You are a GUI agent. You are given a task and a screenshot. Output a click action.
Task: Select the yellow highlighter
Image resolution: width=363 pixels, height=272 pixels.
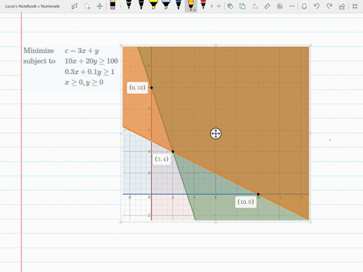point(154,5)
